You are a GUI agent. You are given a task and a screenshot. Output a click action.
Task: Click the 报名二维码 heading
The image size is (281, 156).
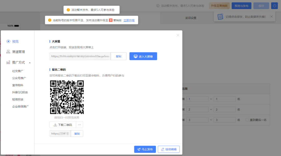pos(59,69)
